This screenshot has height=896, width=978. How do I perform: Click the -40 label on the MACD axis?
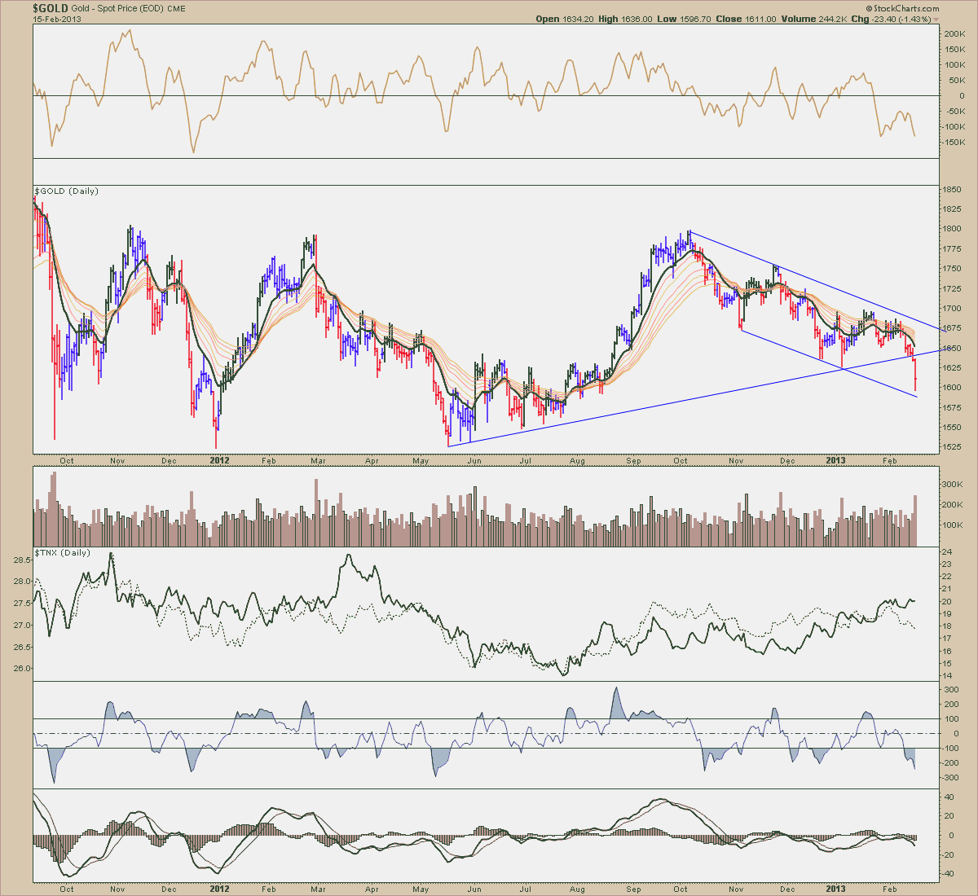pos(949,874)
